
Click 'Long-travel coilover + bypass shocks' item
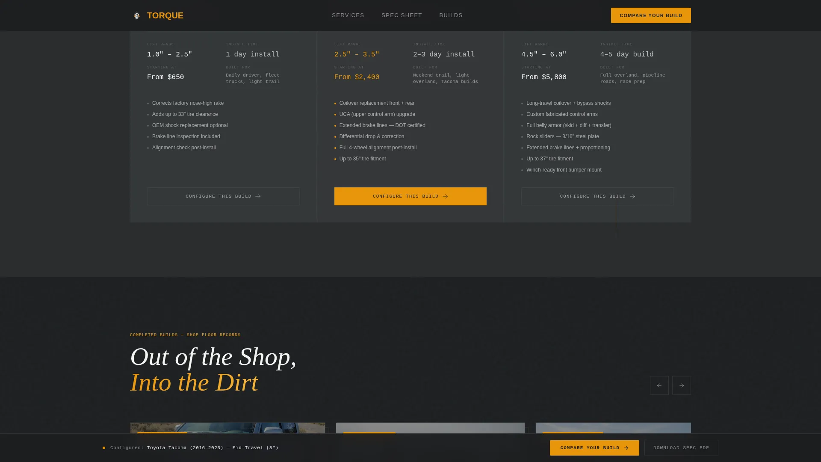click(x=568, y=103)
